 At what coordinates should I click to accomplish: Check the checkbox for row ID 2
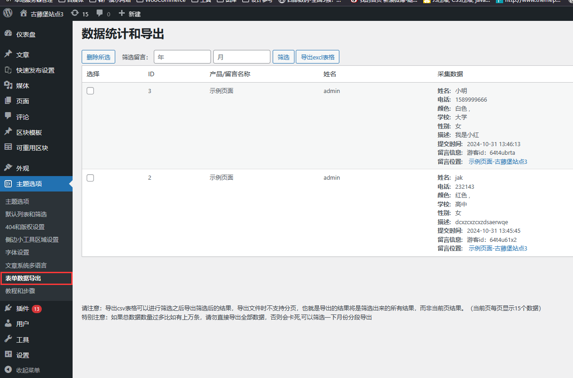pos(90,177)
